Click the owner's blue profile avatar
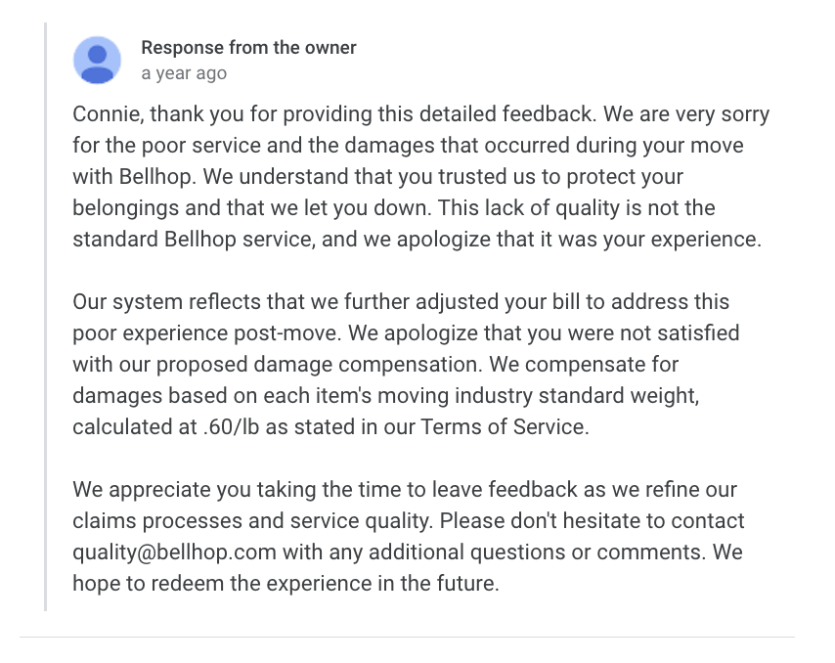The width and height of the screenshot is (835, 663). [x=98, y=61]
